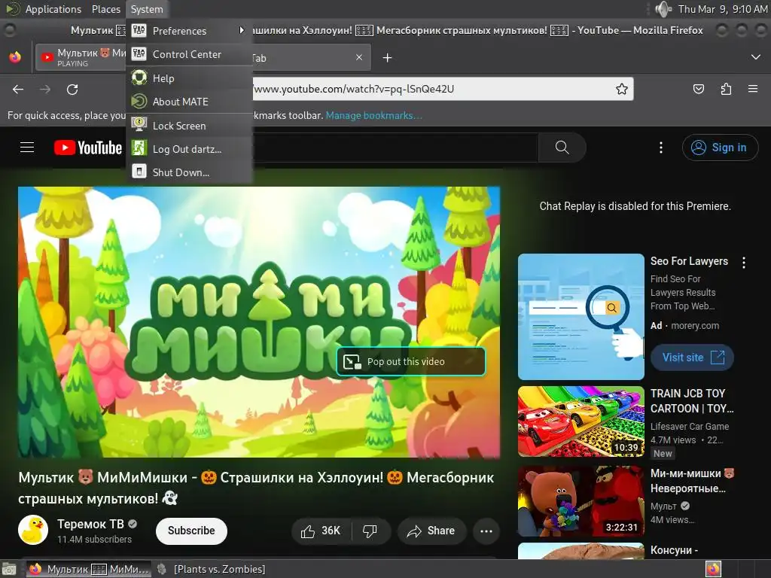Screen dimensions: 771x578
Task: Click the show desktop icon in bottom panel
Action: [9, 570]
